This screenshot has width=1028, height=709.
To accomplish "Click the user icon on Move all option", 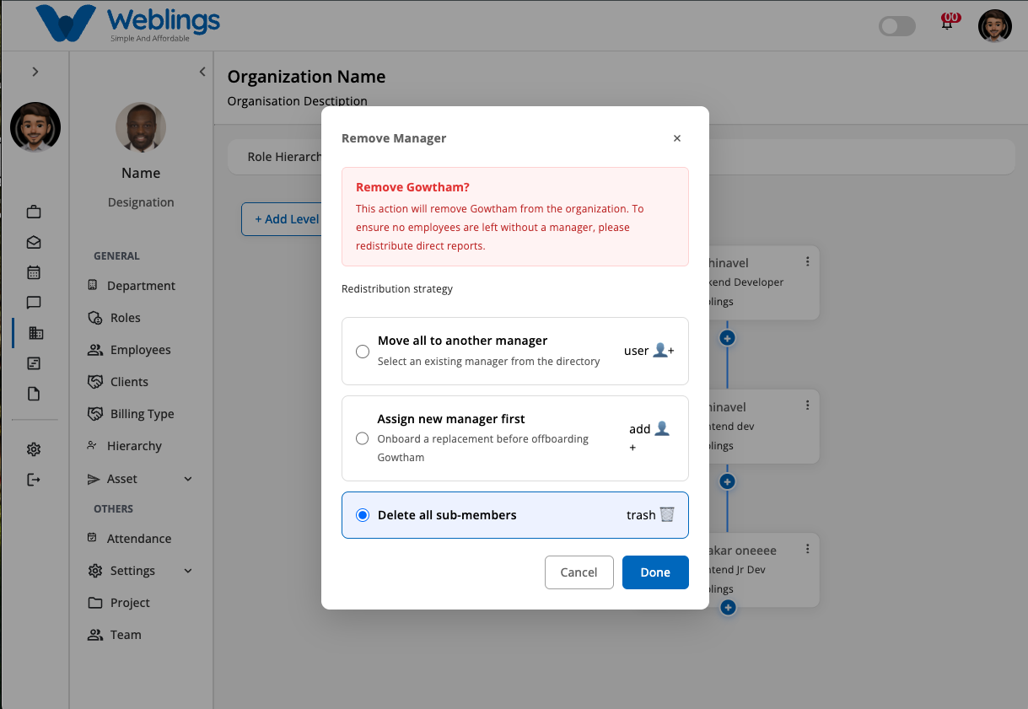I will [x=664, y=351].
